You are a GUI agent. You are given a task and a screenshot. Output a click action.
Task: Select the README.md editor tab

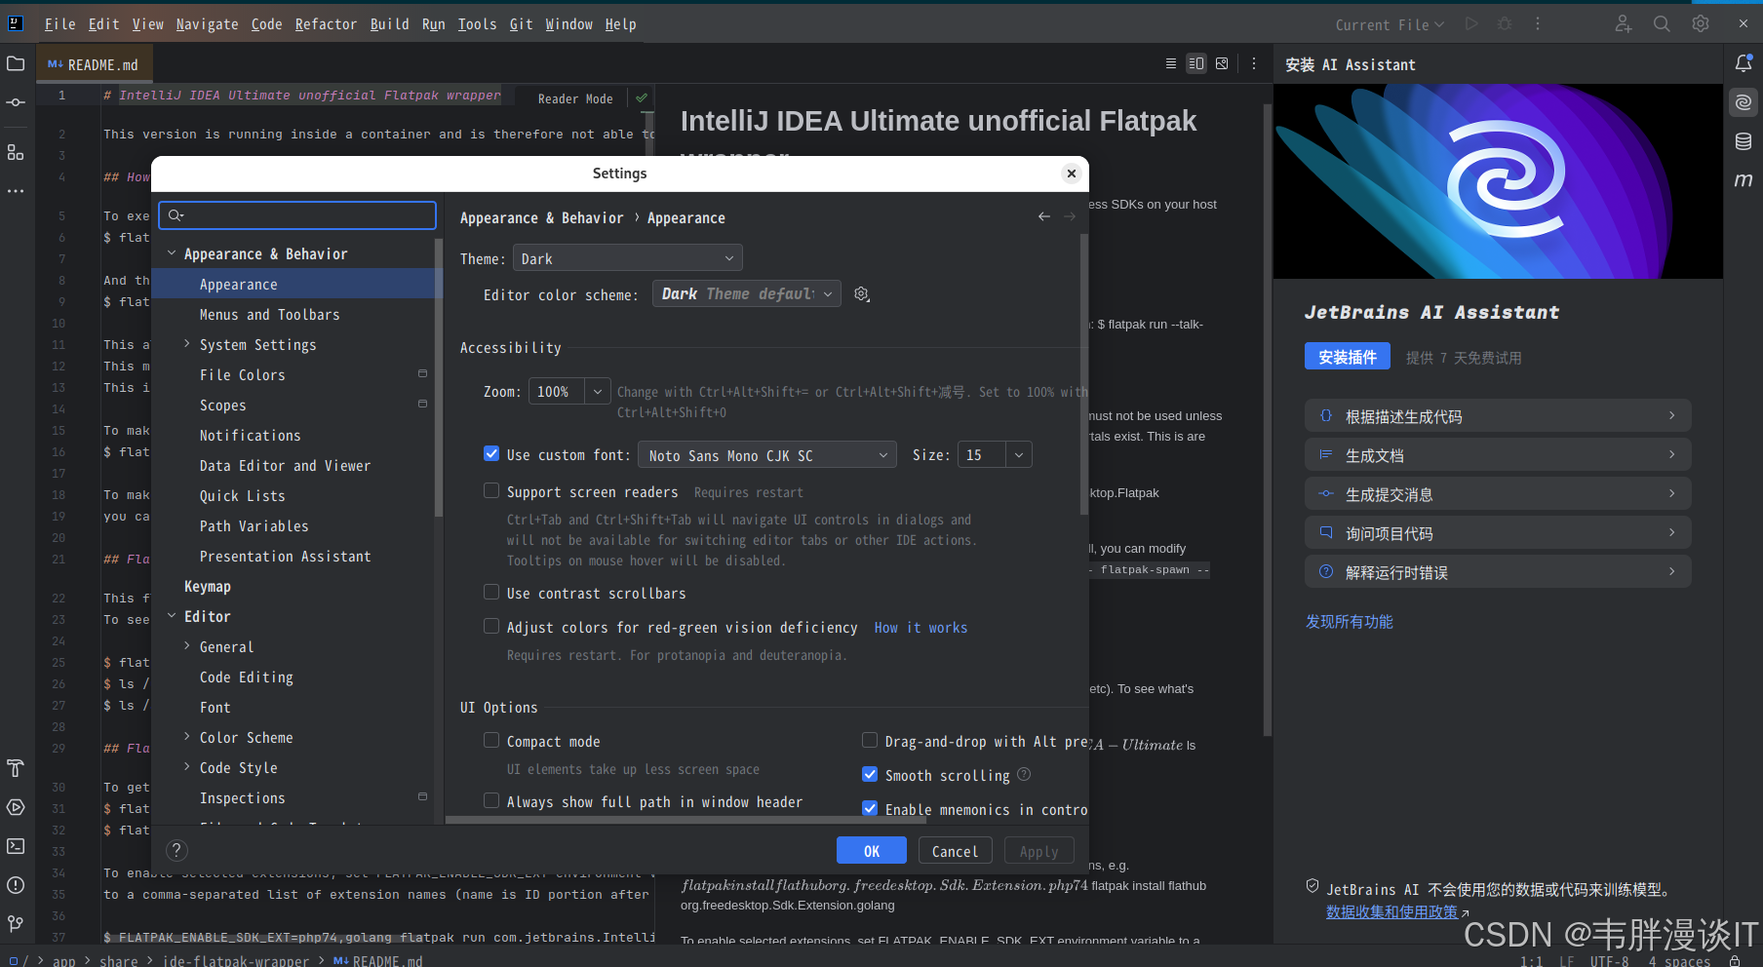coord(94,64)
